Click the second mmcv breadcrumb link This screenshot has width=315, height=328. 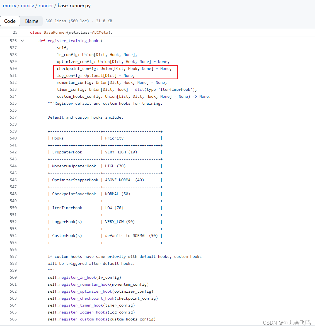[27, 6]
